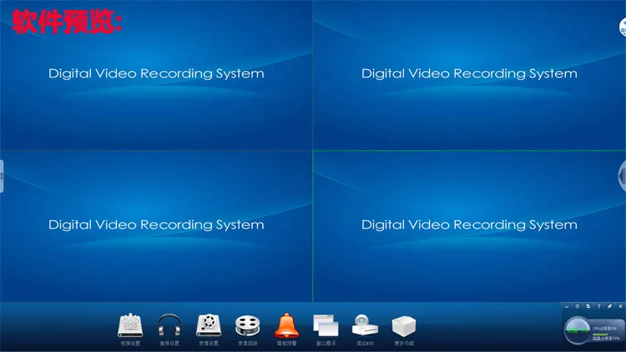Select the top-right video channel window
Image resolution: width=626 pixels, height=352 pixels.
(x=469, y=75)
